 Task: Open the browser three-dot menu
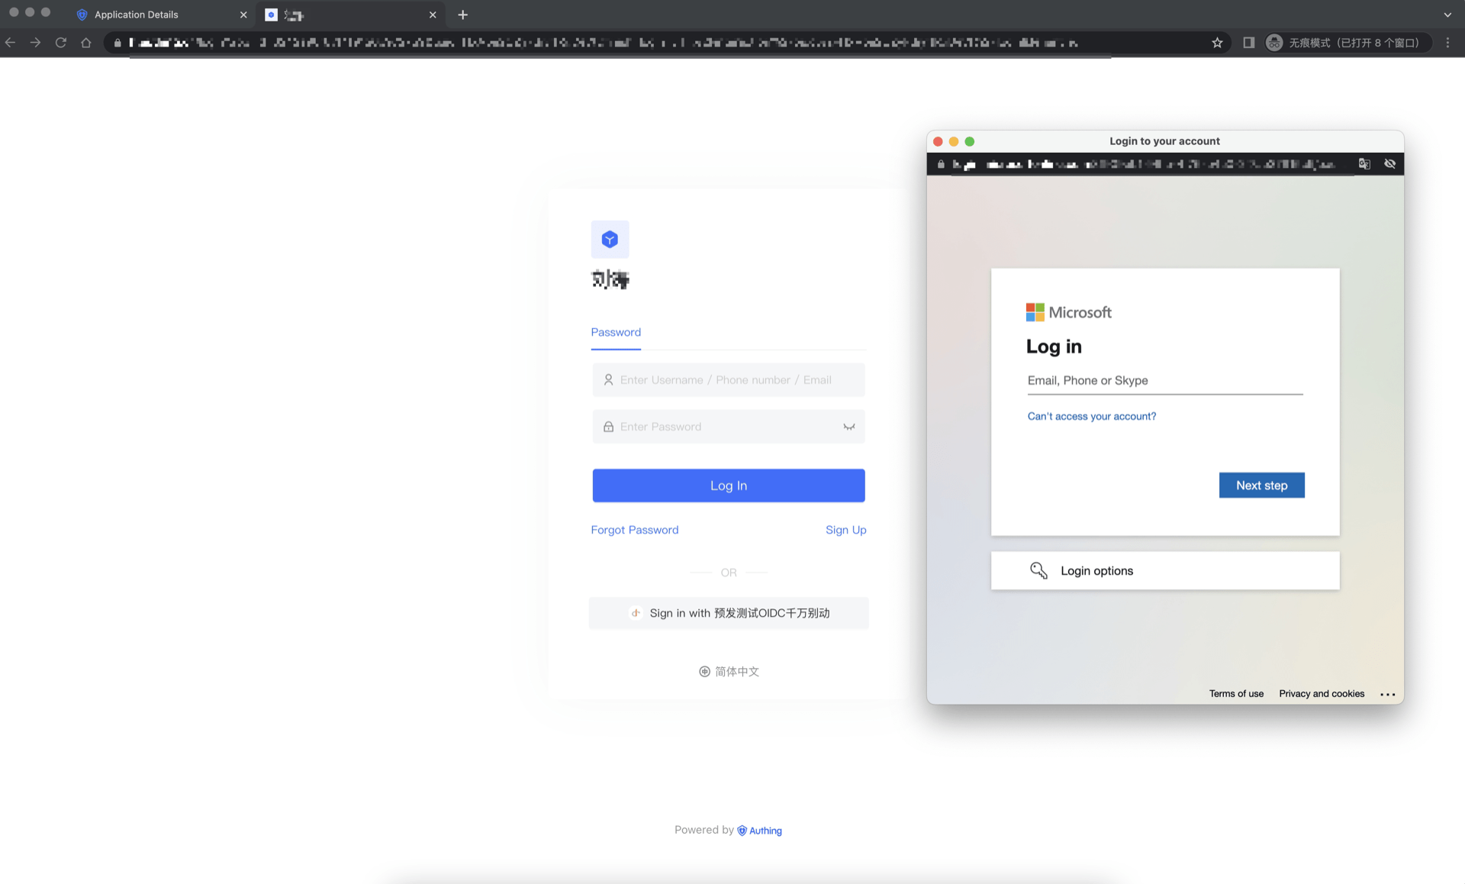tap(1447, 43)
